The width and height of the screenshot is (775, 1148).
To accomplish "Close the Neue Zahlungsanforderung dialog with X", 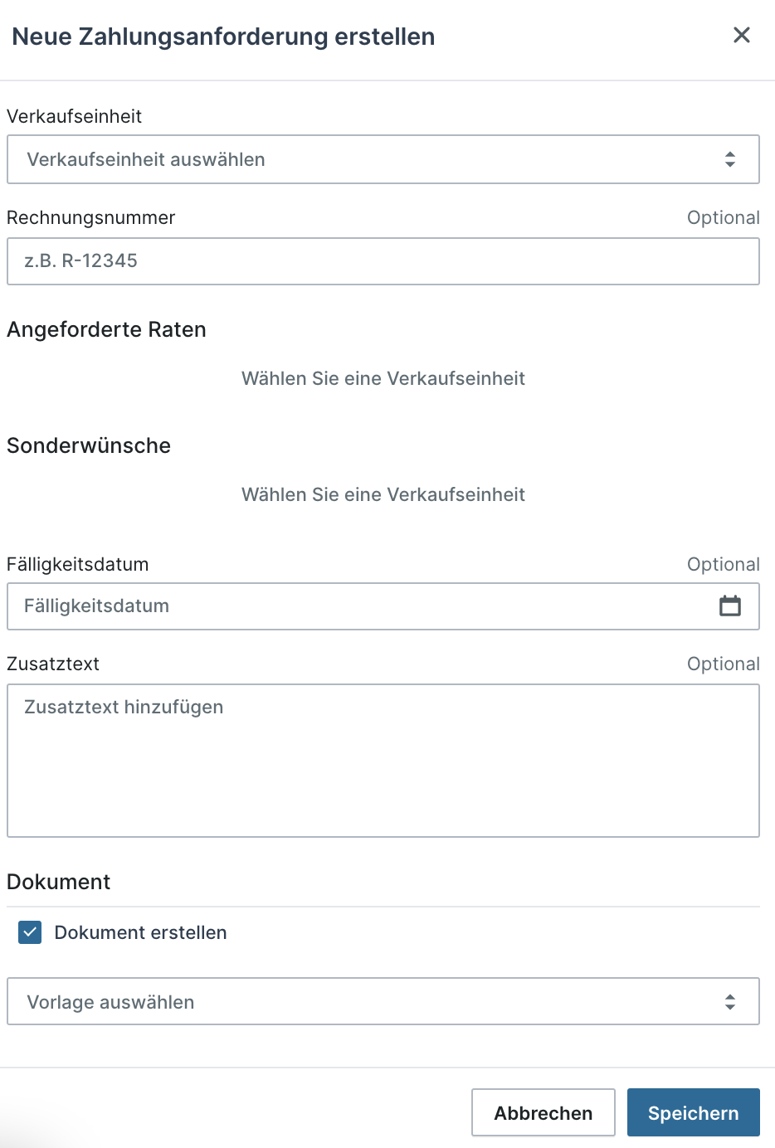I will pos(742,35).
